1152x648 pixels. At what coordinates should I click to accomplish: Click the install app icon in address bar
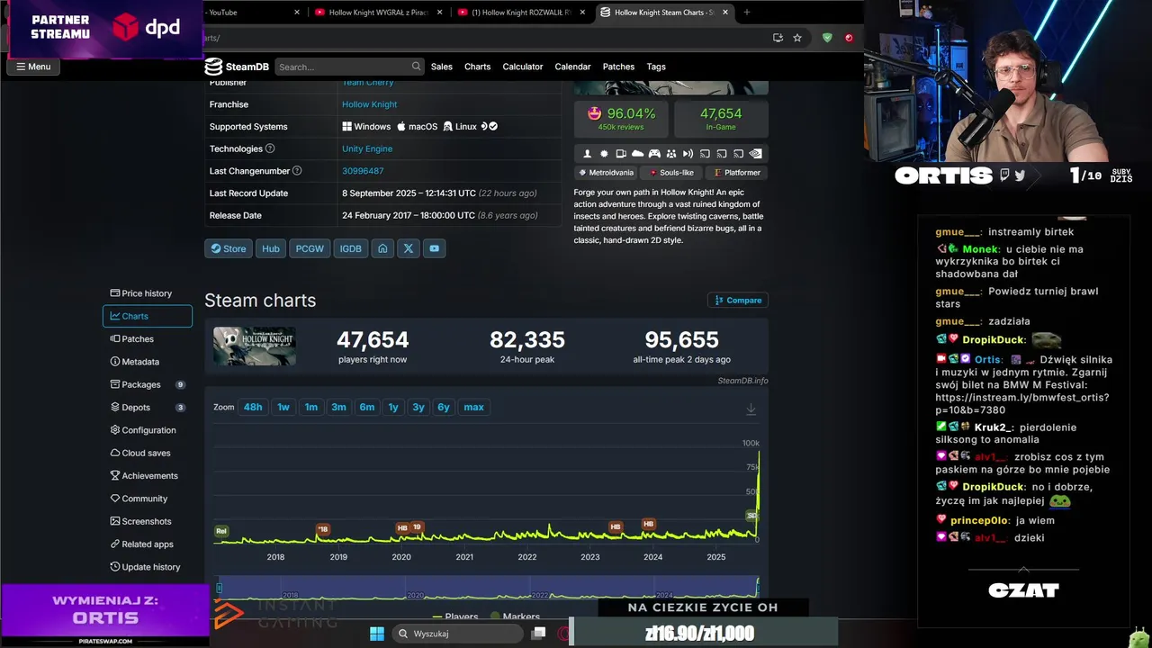(778, 38)
